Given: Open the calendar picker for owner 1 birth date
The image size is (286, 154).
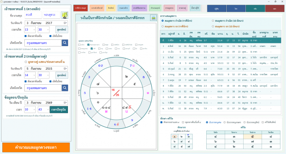Looking at the screenshot, I should tap(65, 23).
